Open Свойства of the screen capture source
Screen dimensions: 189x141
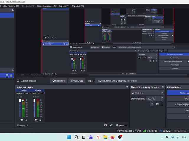pos(58,81)
